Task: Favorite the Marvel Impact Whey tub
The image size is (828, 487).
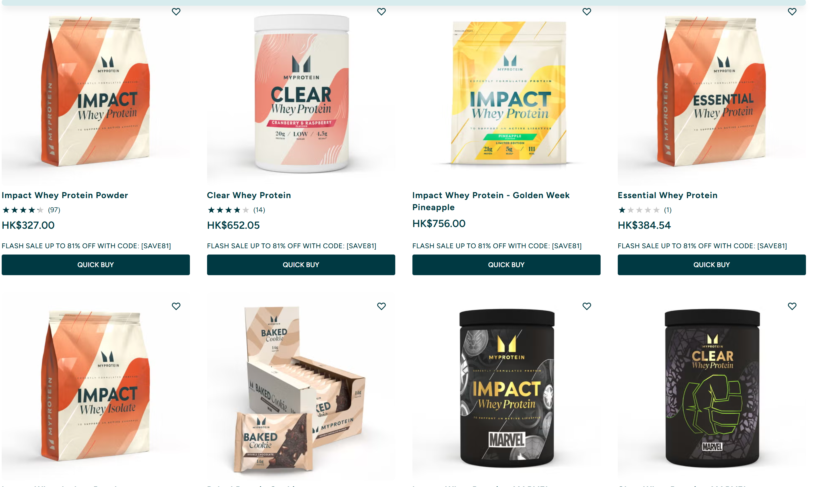Action: [587, 306]
